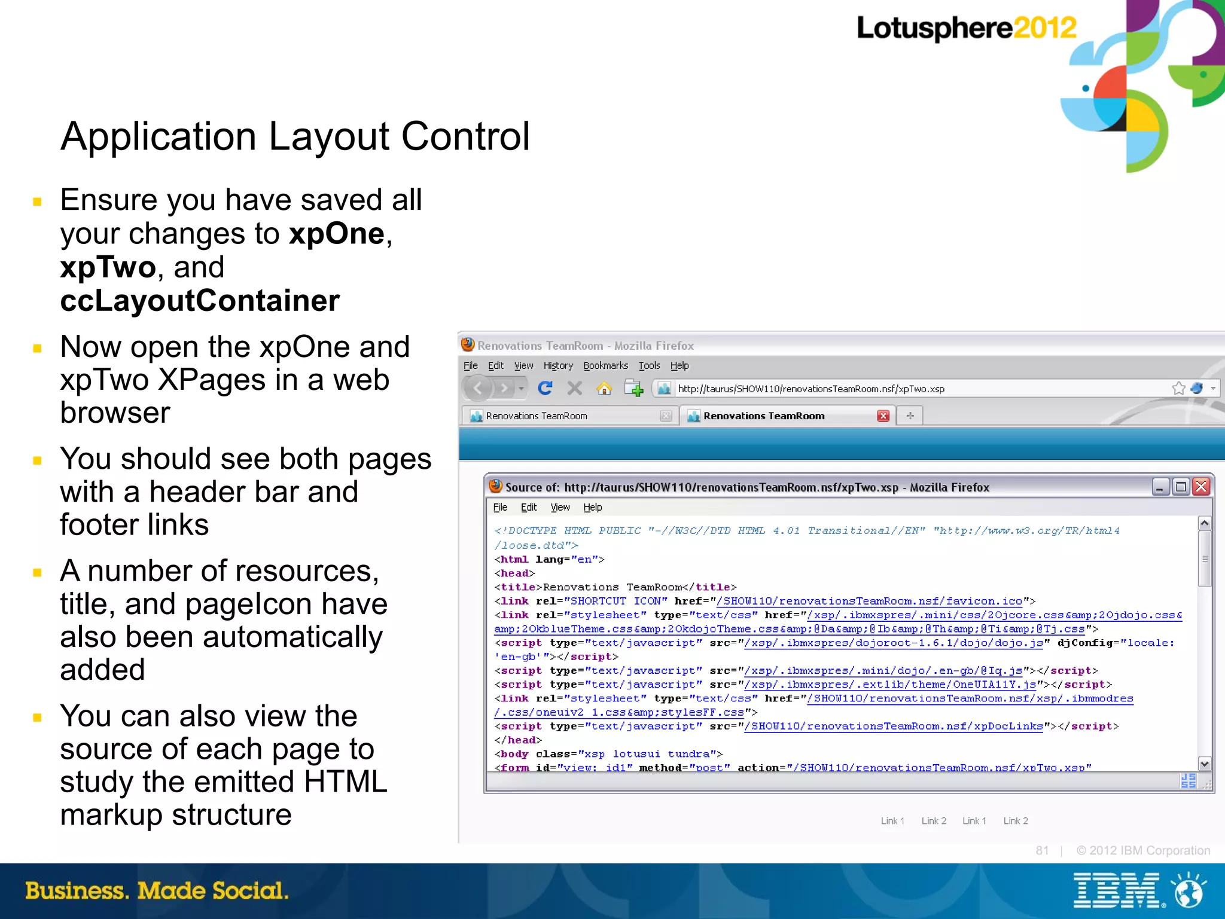Click the new tab toolbar icon with plus
The width and height of the screenshot is (1225, 919).
point(633,389)
